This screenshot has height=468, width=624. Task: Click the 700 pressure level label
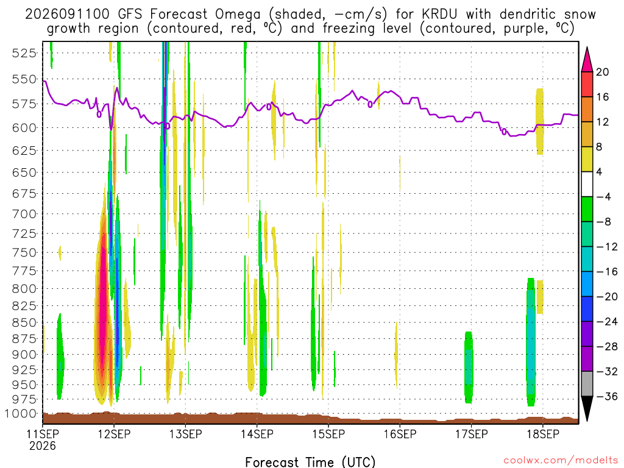[24, 214]
